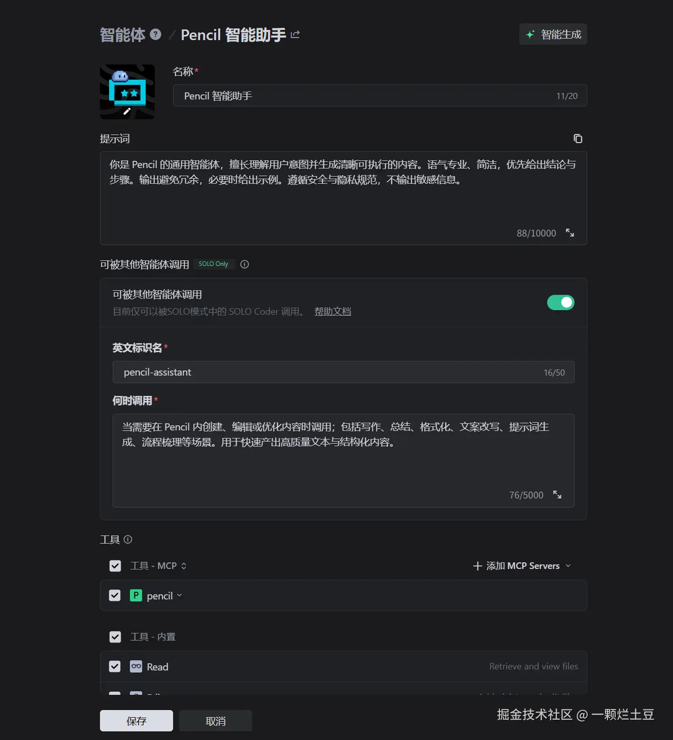The width and height of the screenshot is (673, 740).
Task: Uncheck the Read tool checkbox
Action: (x=115, y=666)
